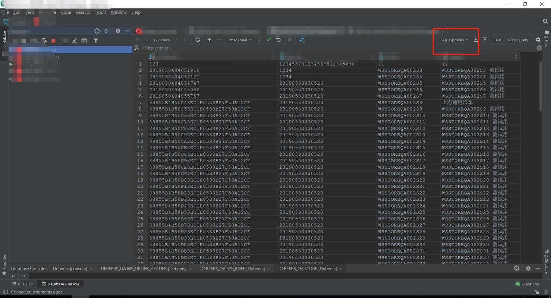Close the Debeers [console] tab

pyautogui.click(x=91, y=269)
